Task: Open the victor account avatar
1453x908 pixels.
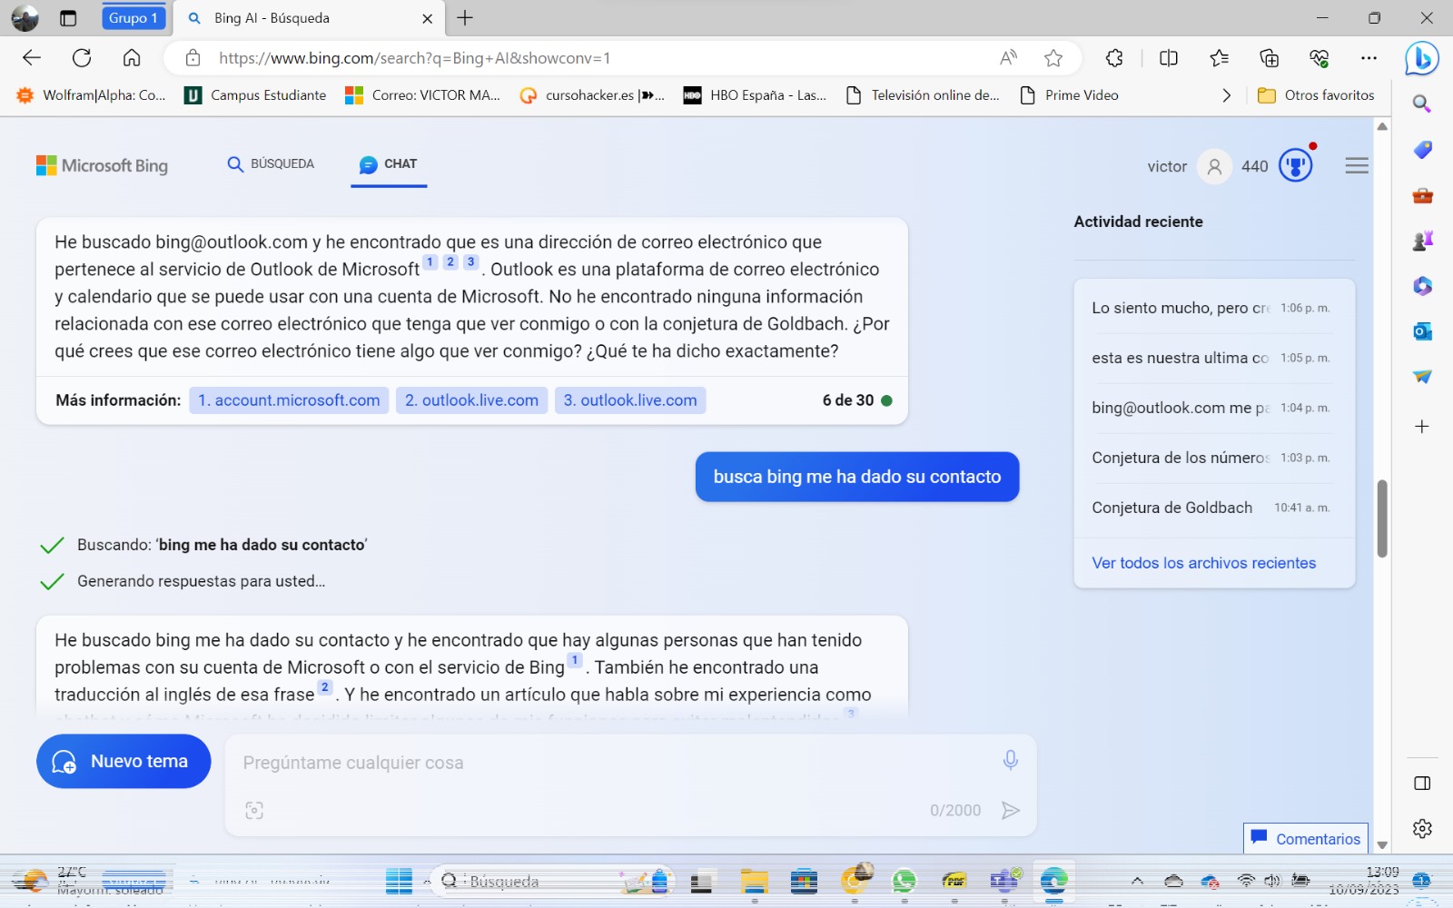Action: [x=1214, y=166]
